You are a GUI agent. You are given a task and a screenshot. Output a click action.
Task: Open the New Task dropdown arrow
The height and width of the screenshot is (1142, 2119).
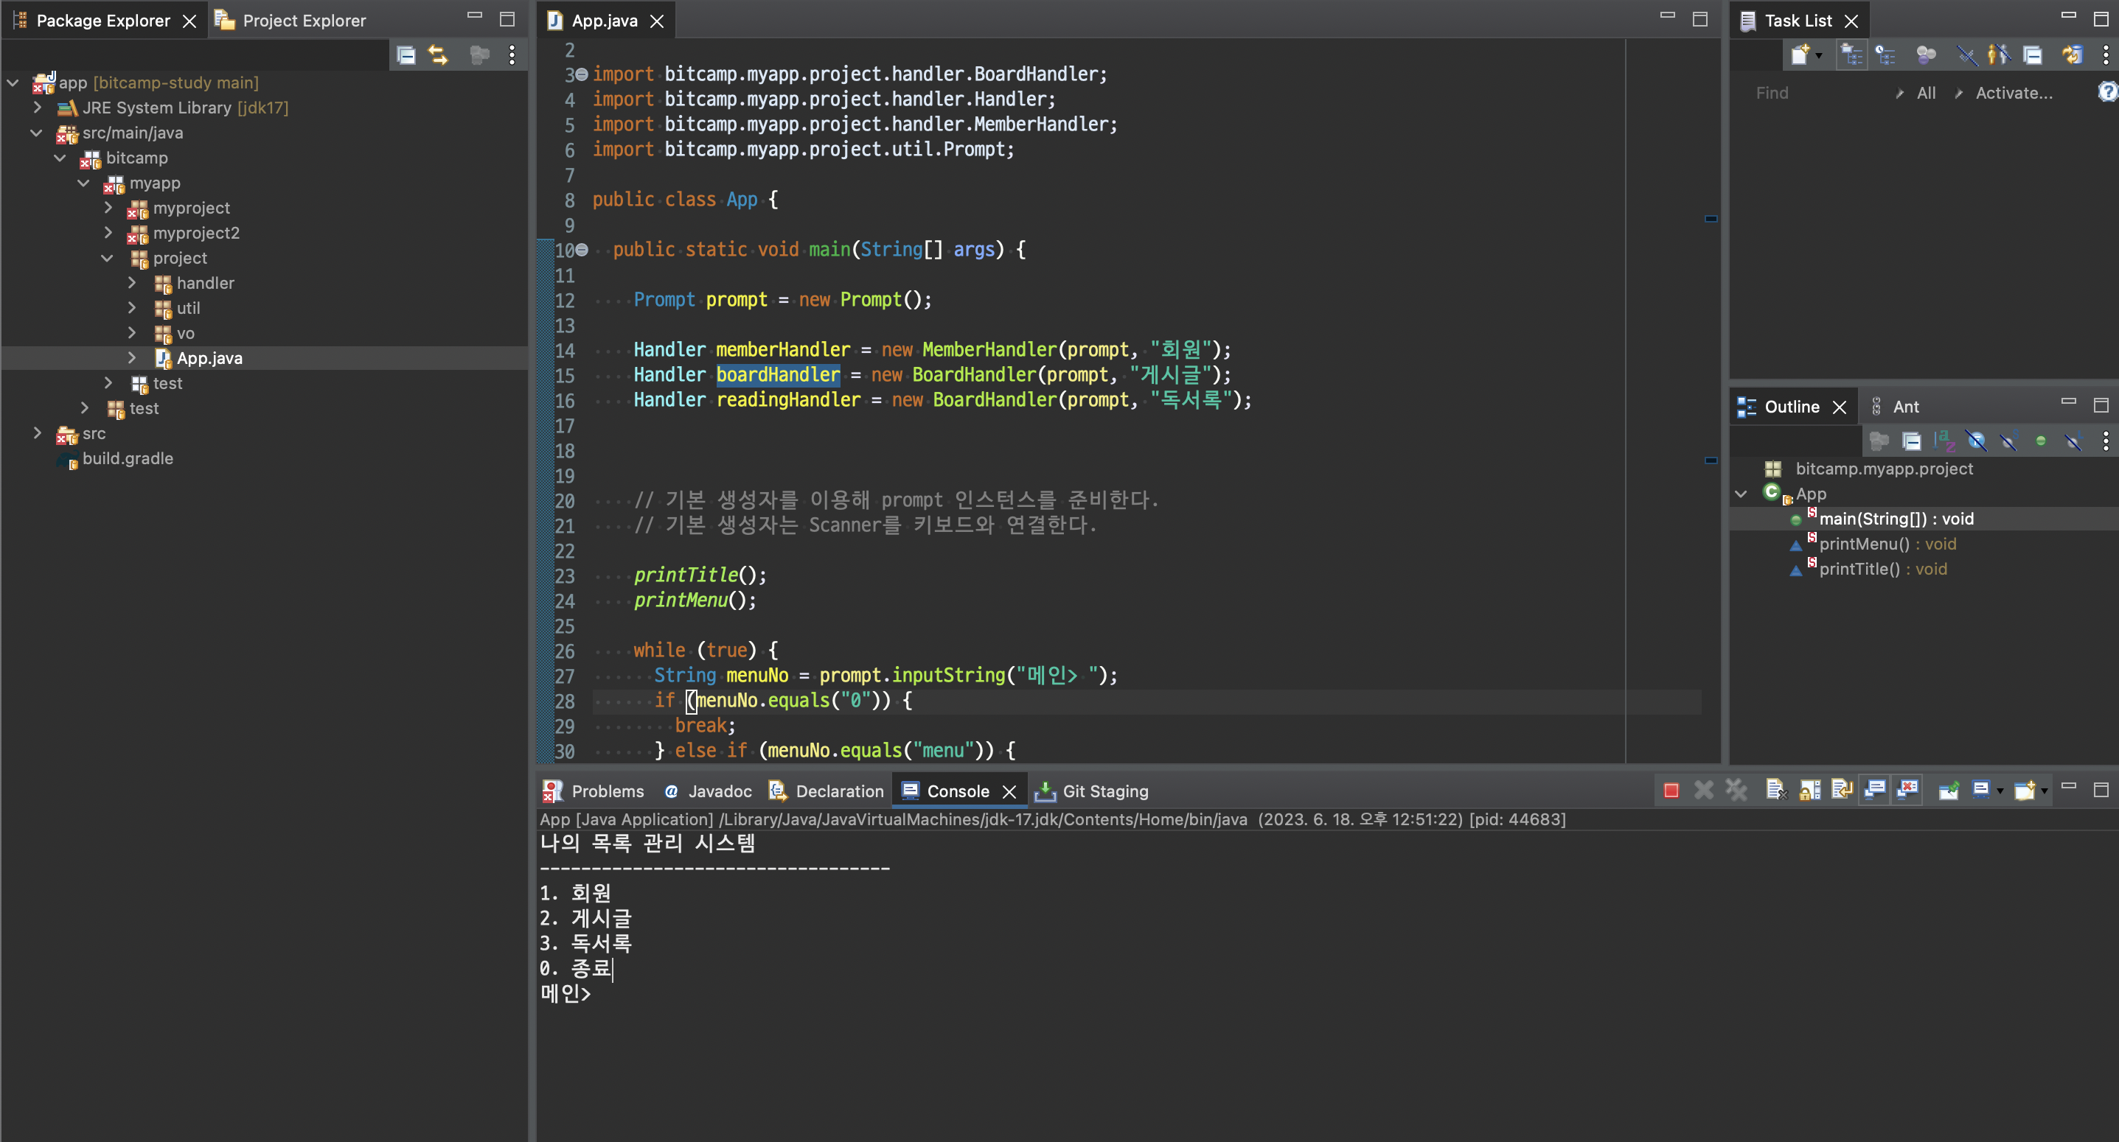pos(1819,55)
